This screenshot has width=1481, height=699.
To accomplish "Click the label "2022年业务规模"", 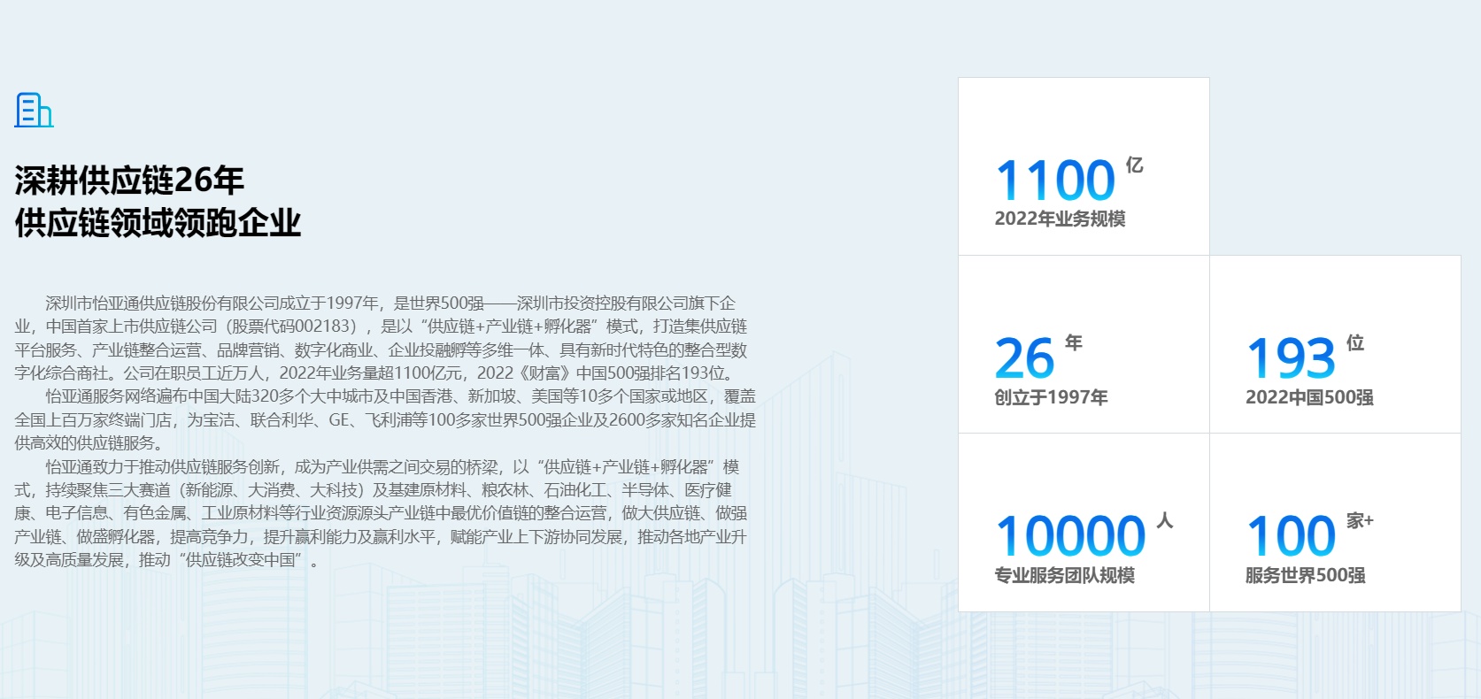I will tap(1060, 219).
